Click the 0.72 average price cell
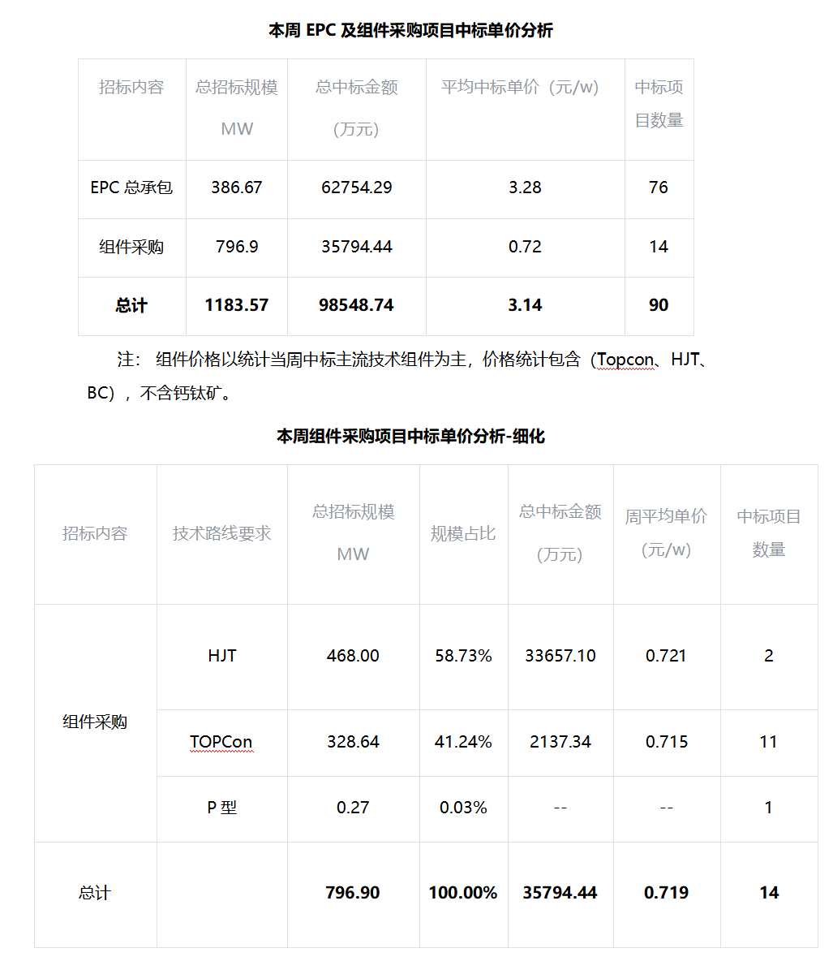This screenshot has height=974, width=833. (525, 247)
